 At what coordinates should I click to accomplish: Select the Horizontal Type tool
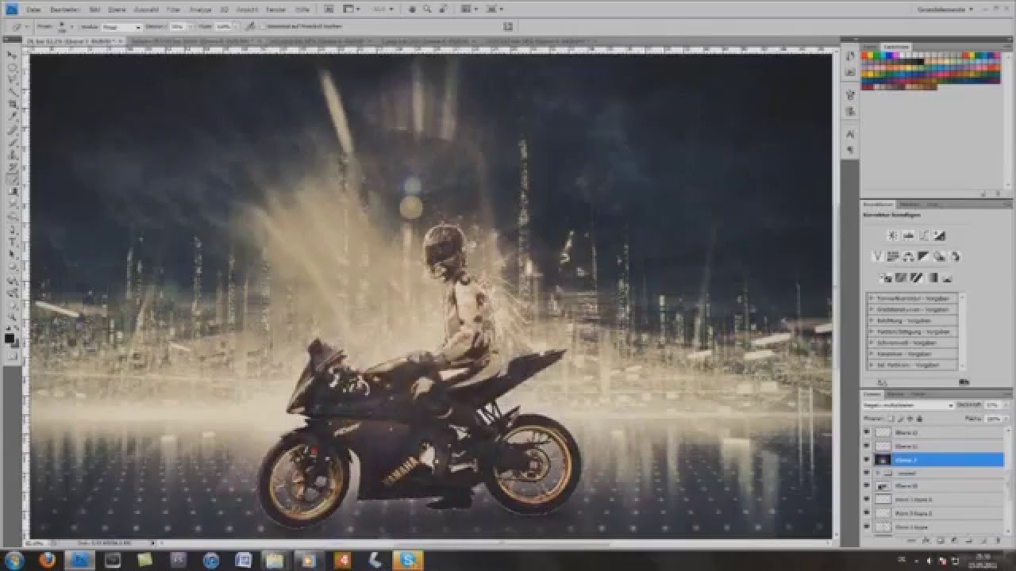point(13,241)
